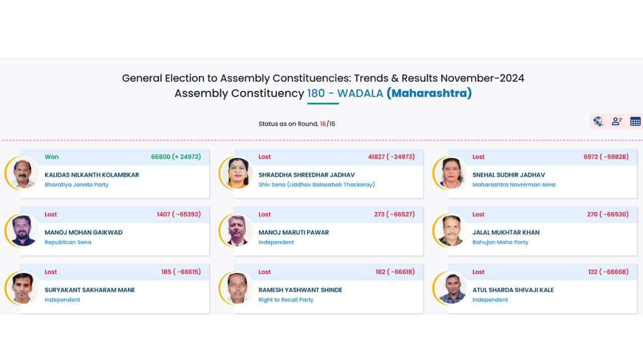Click the Bharatiya Janata Party label
This screenshot has height=361, width=643.
tap(76, 185)
